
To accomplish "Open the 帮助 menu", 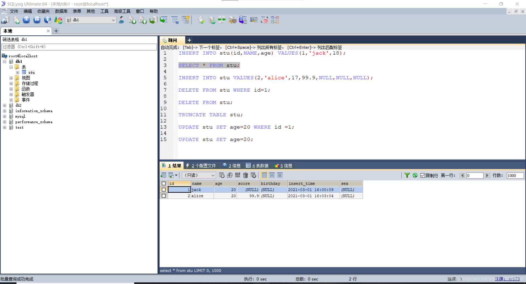I will pos(154,11).
